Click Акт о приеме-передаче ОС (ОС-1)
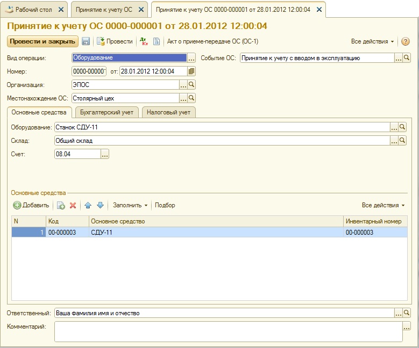Viewport: 419px width, 348px height. point(212,41)
